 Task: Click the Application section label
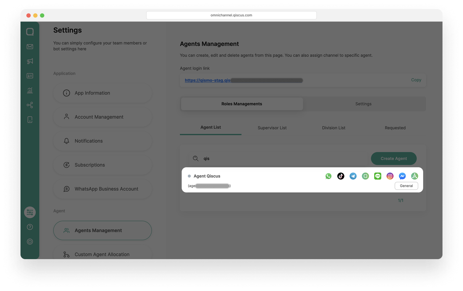(x=64, y=73)
